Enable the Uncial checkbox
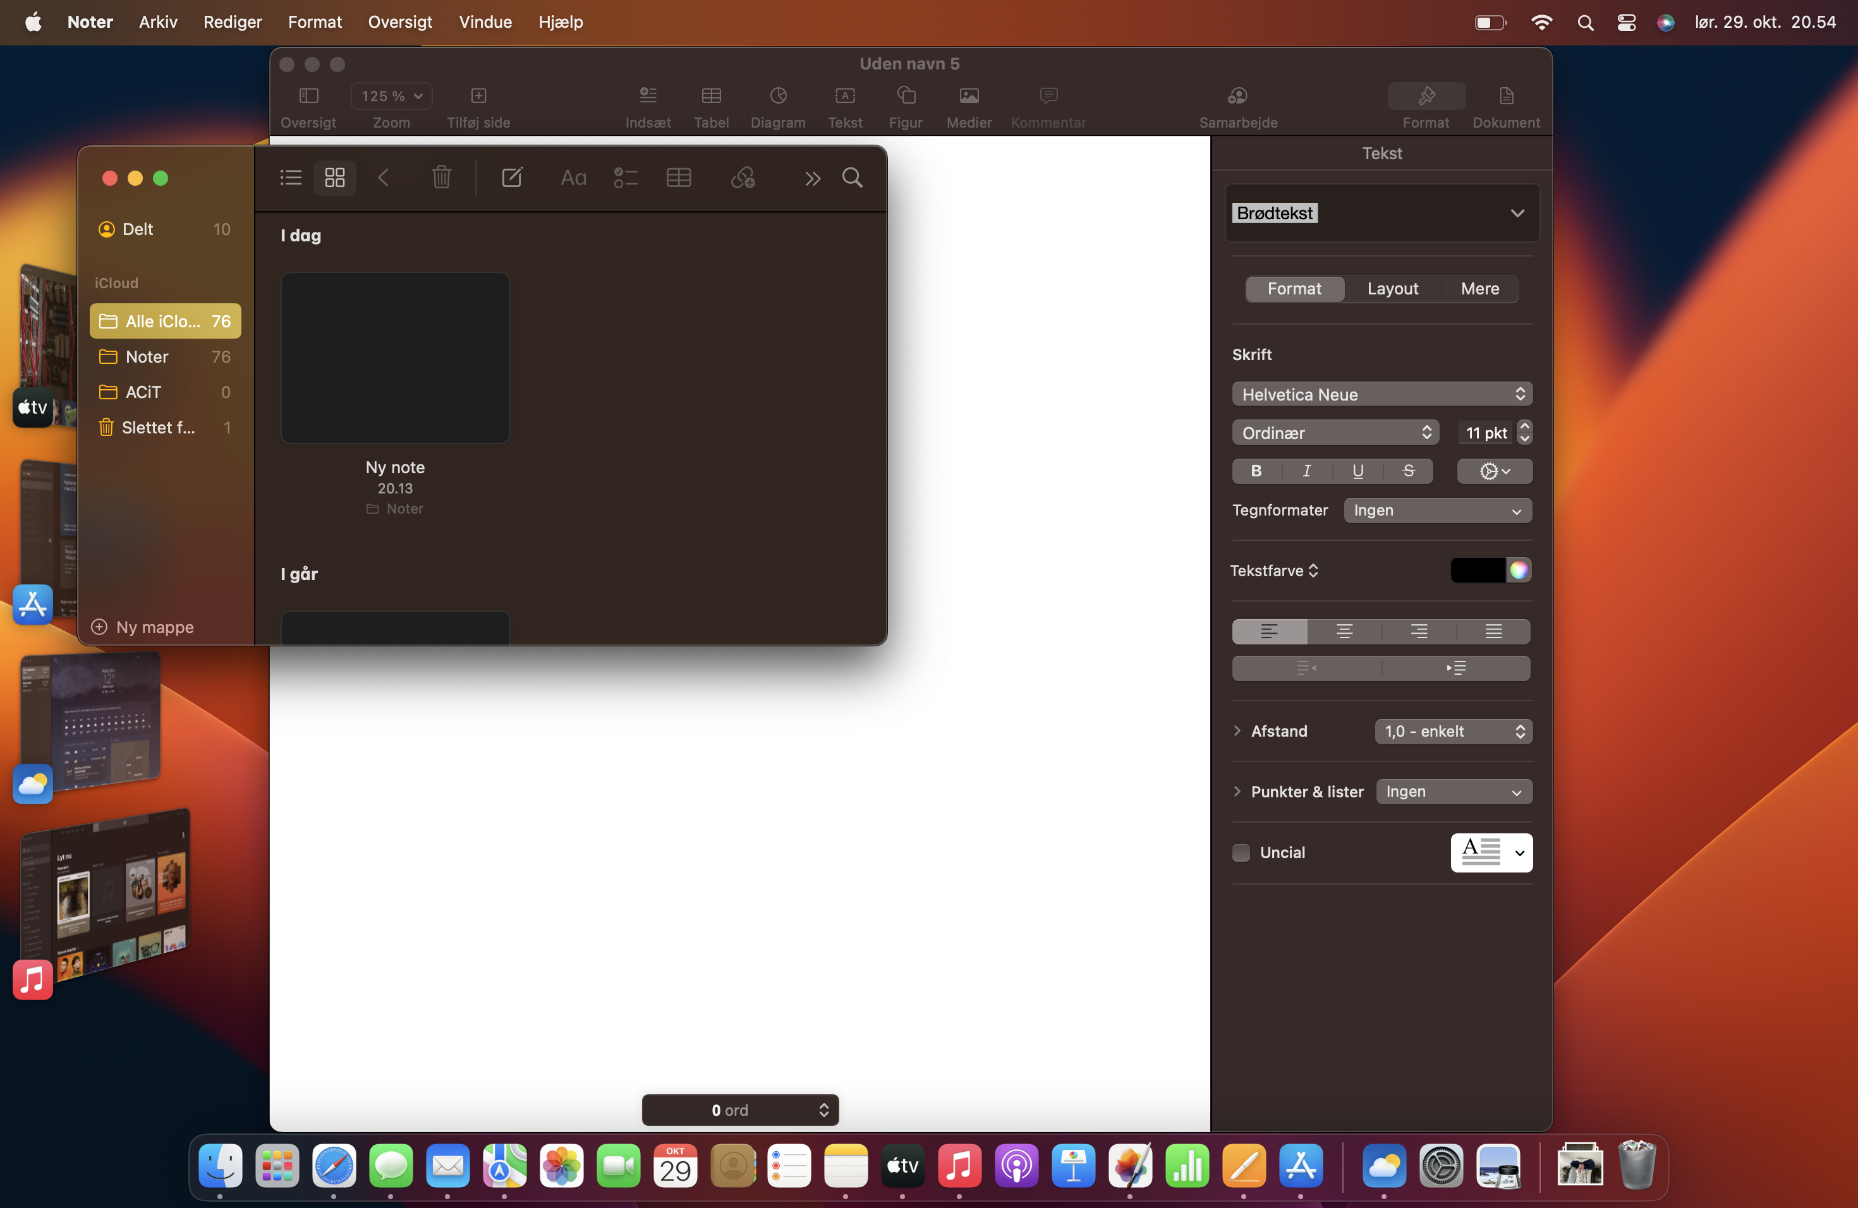1858x1208 pixels. pyautogui.click(x=1241, y=852)
